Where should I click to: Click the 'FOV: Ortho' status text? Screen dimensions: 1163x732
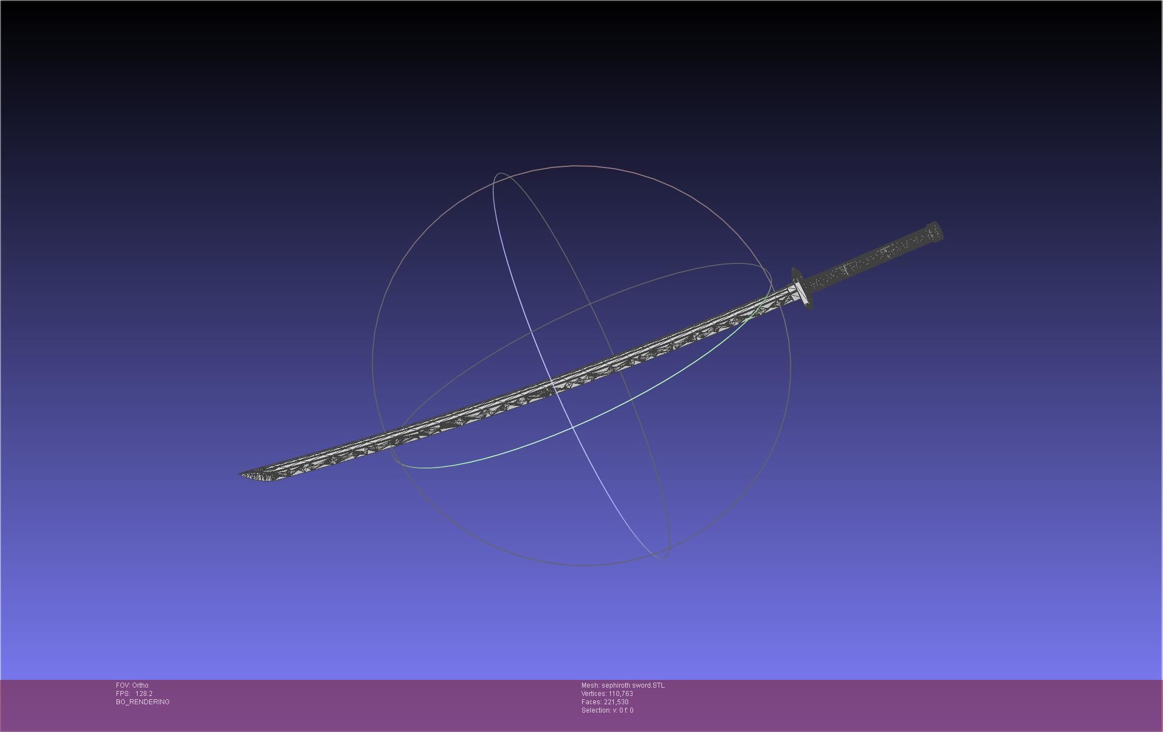click(x=132, y=685)
